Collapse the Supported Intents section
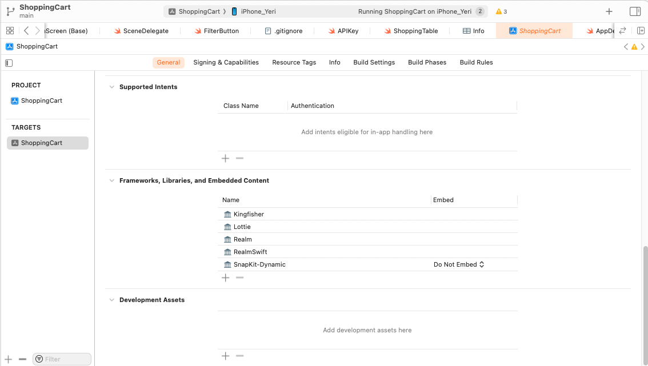Image resolution: width=648 pixels, height=366 pixels. [x=111, y=87]
